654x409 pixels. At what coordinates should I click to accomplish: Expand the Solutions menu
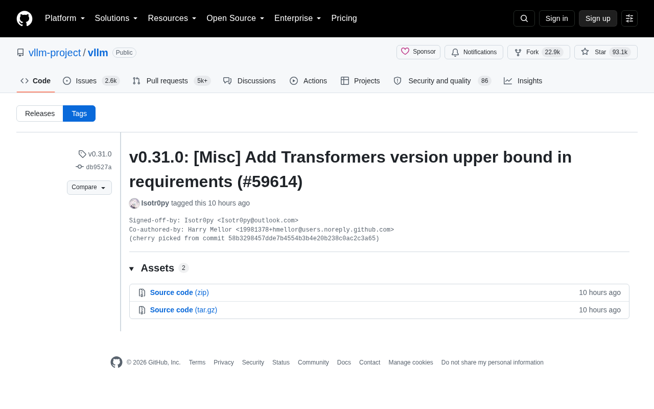[116, 18]
